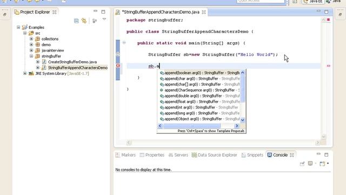The width and height of the screenshot is (346, 195).
Task: Expand CreateStringBufferDemo.java node
Action: click(x=38, y=62)
